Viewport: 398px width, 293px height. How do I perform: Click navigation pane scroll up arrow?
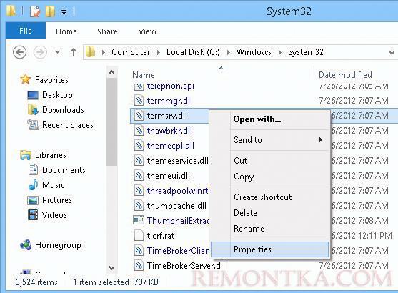(x=111, y=73)
